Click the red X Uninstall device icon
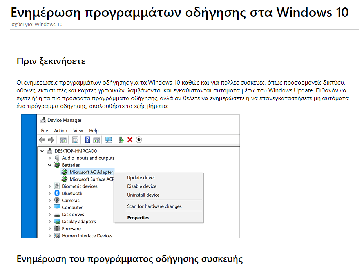364x271 pixels. [x=130, y=140]
